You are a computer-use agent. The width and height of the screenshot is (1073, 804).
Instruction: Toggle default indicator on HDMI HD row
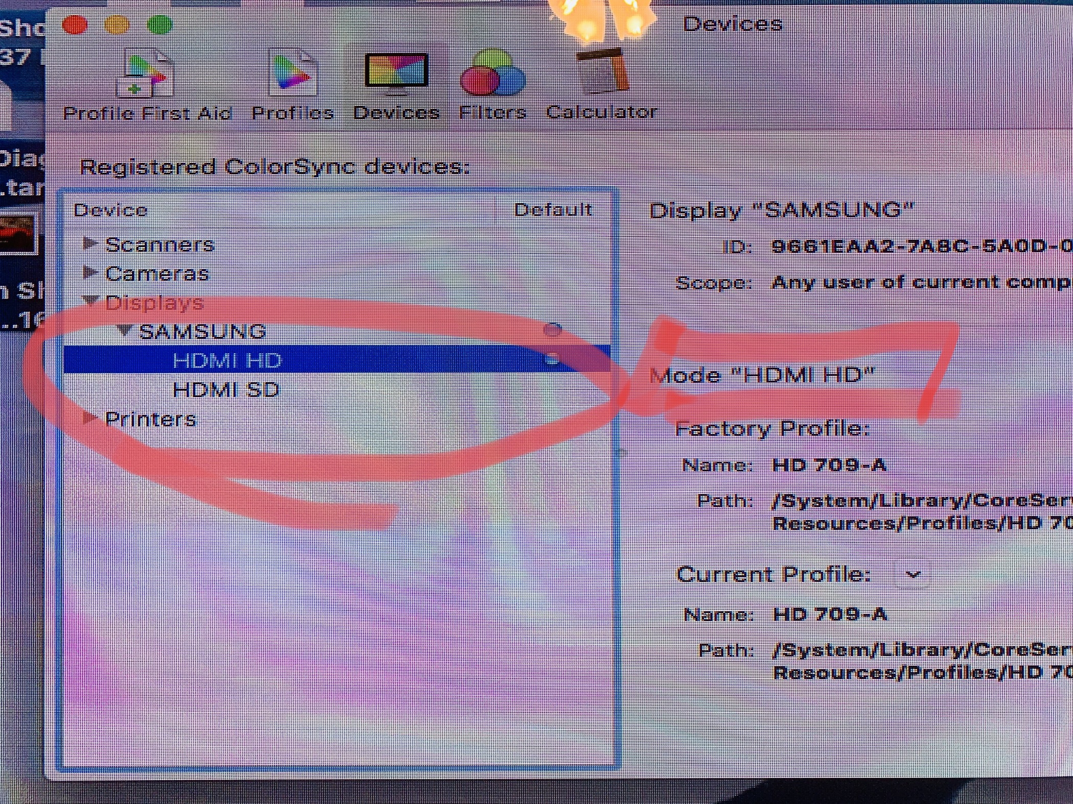click(552, 359)
